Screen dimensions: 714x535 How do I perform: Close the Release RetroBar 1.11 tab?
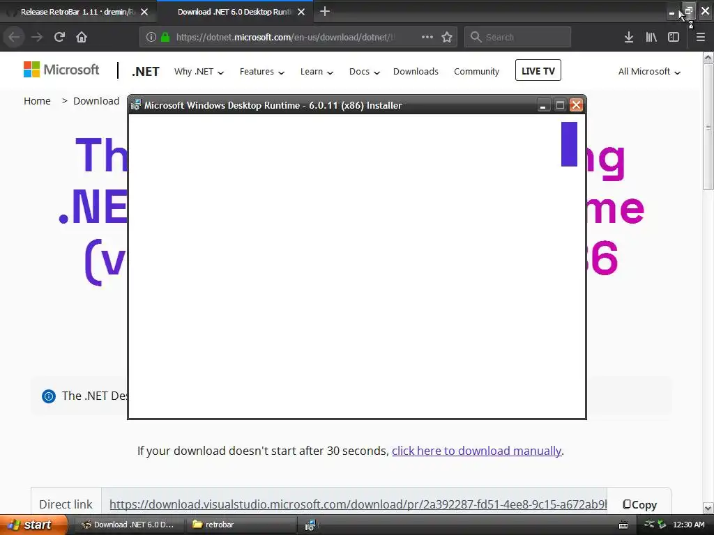coord(144,12)
